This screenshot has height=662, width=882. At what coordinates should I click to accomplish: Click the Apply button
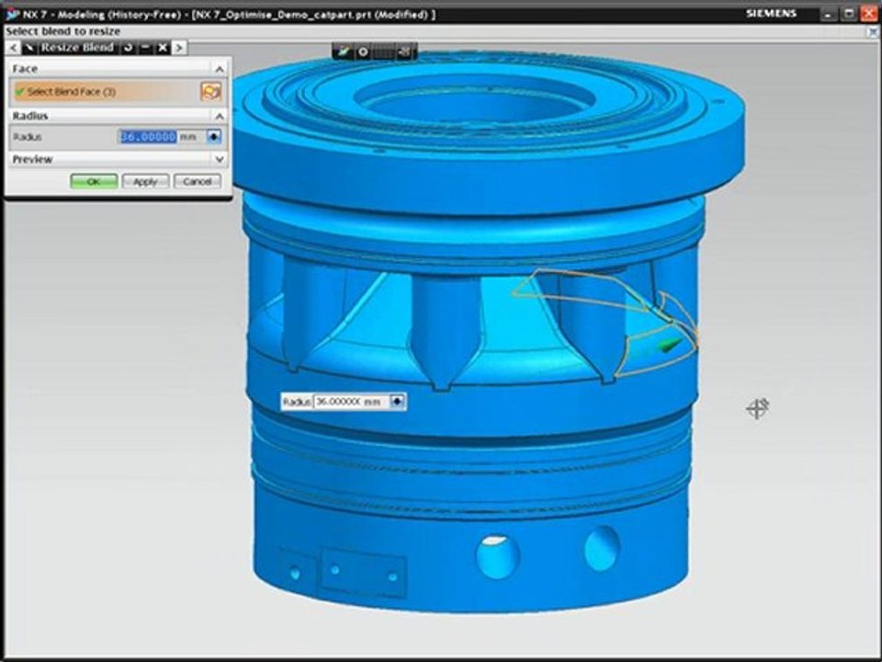tap(145, 181)
